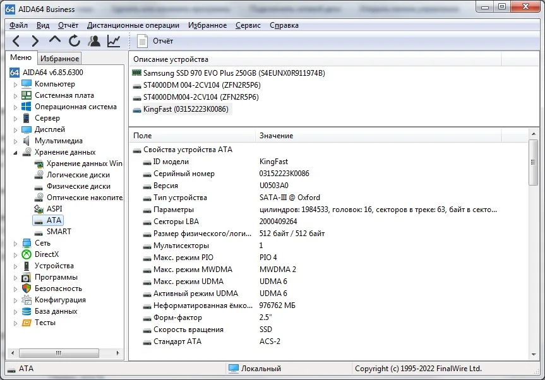Click the Back navigation arrow

point(16,41)
